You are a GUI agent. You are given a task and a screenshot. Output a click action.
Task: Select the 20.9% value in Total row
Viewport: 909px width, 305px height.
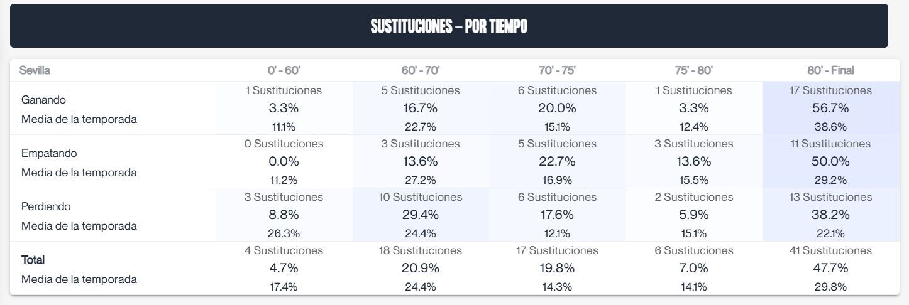click(420, 268)
